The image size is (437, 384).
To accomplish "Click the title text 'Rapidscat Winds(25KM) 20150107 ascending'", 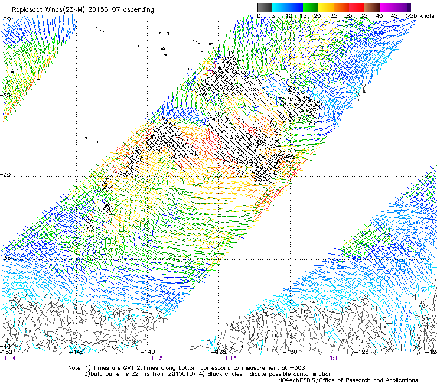I will [x=83, y=10].
